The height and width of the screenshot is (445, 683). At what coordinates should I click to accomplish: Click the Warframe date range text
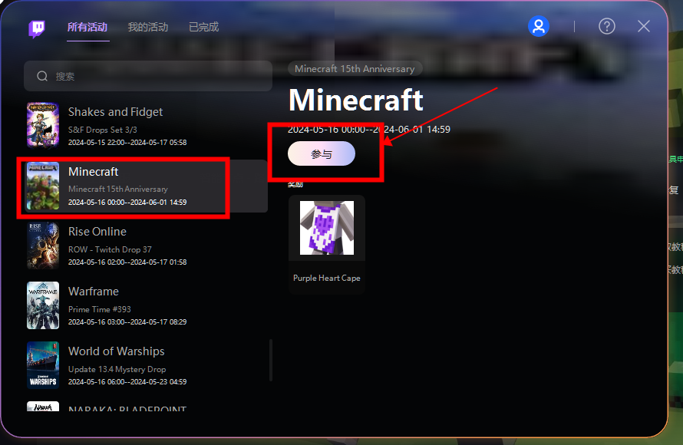tap(127, 321)
